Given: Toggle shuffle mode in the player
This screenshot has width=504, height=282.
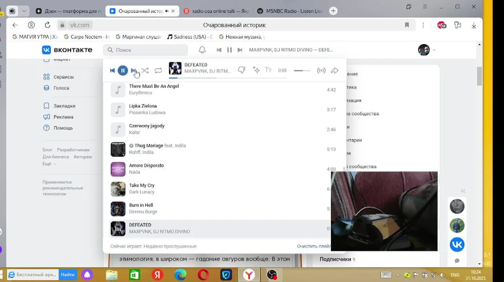Looking at the screenshot, I should coord(145,70).
